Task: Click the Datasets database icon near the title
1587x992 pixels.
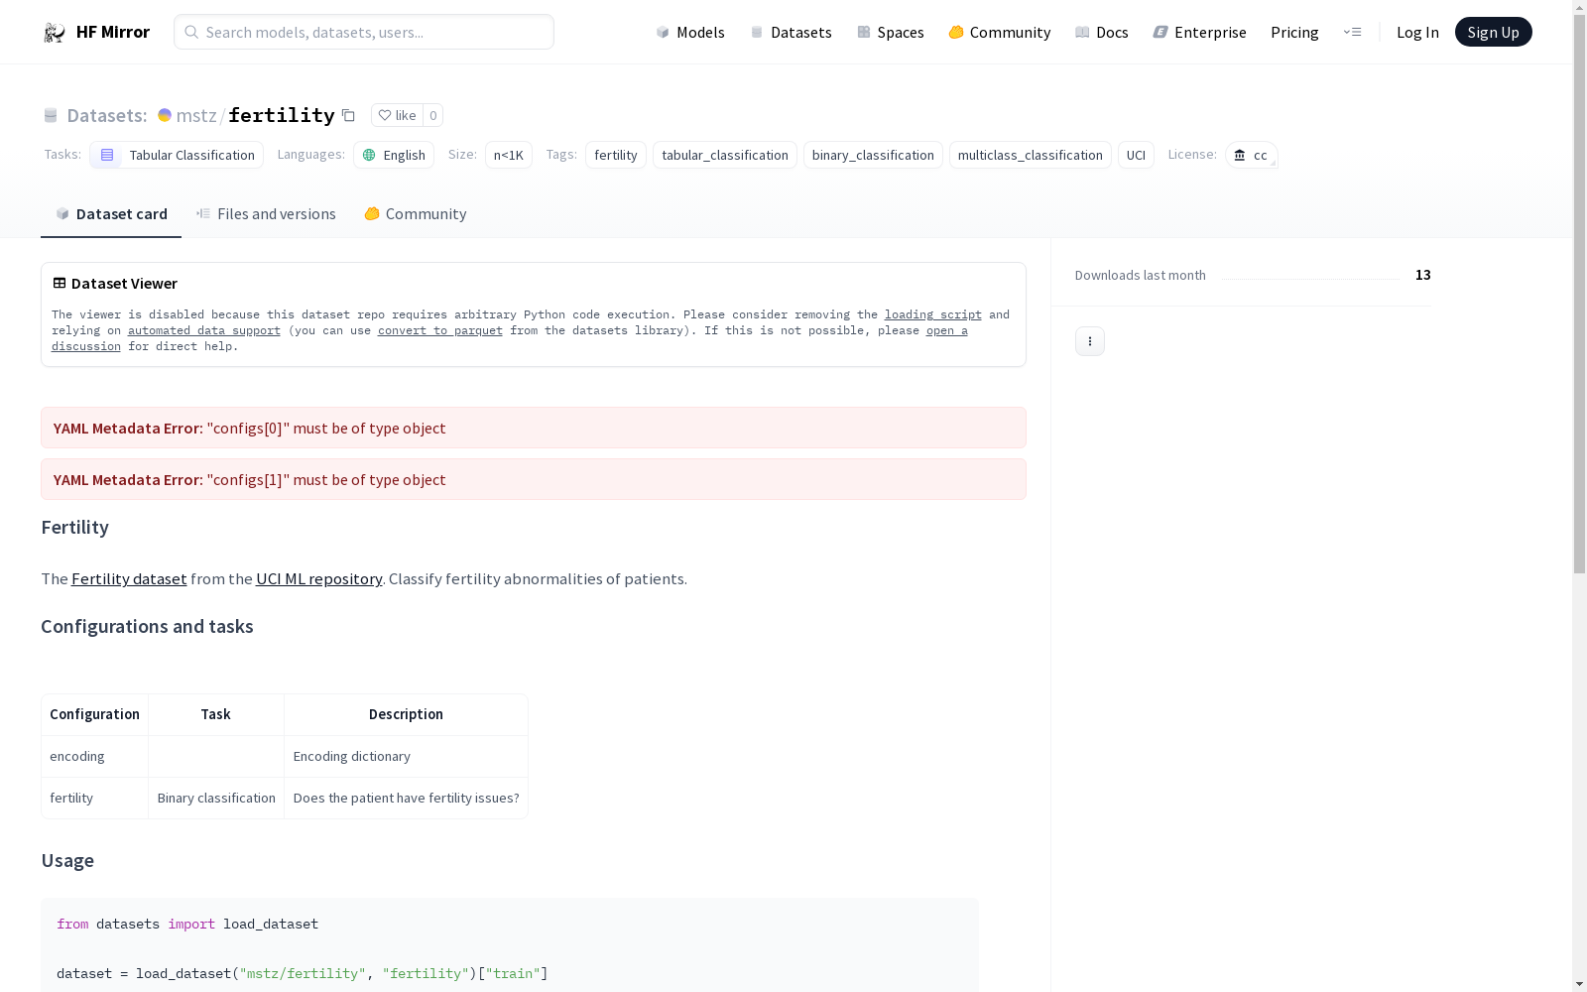Action: coord(51,115)
